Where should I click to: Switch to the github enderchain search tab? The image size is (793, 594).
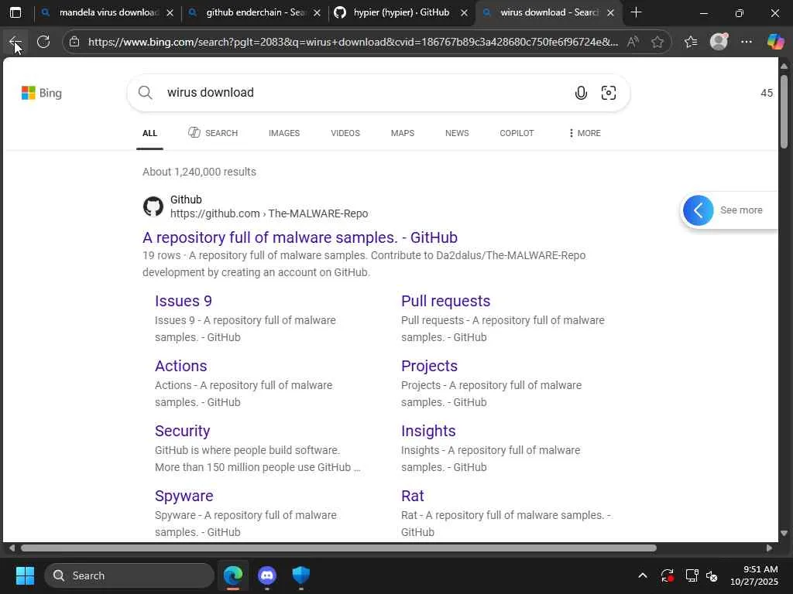pyautogui.click(x=256, y=12)
